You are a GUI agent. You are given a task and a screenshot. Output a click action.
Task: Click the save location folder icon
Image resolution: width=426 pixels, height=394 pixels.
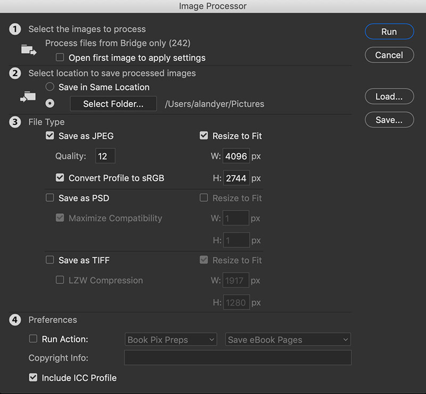tap(27, 96)
